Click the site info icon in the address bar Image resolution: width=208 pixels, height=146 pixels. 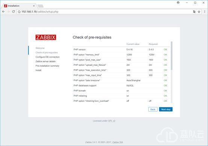click(19, 12)
